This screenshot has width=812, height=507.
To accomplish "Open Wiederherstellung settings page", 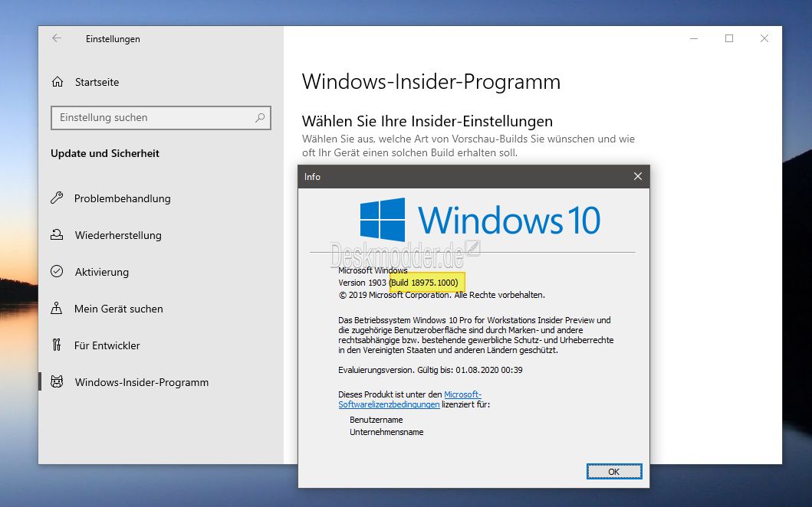I will click(161, 235).
